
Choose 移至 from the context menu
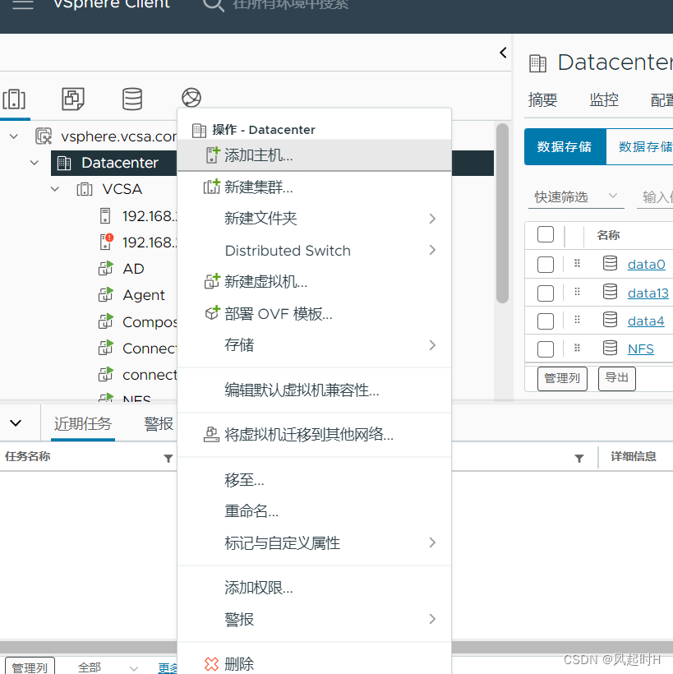[x=315, y=480]
